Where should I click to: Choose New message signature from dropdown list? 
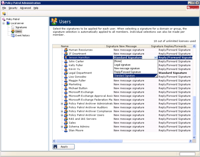(136, 68)
